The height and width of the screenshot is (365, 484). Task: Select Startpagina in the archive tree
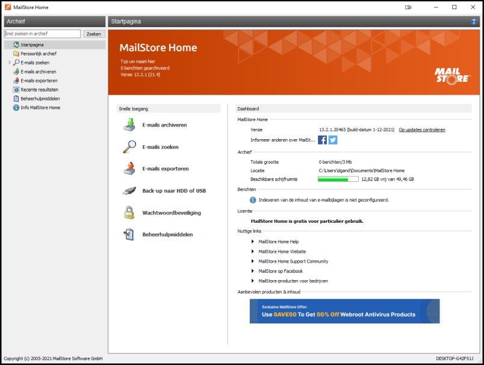click(32, 45)
